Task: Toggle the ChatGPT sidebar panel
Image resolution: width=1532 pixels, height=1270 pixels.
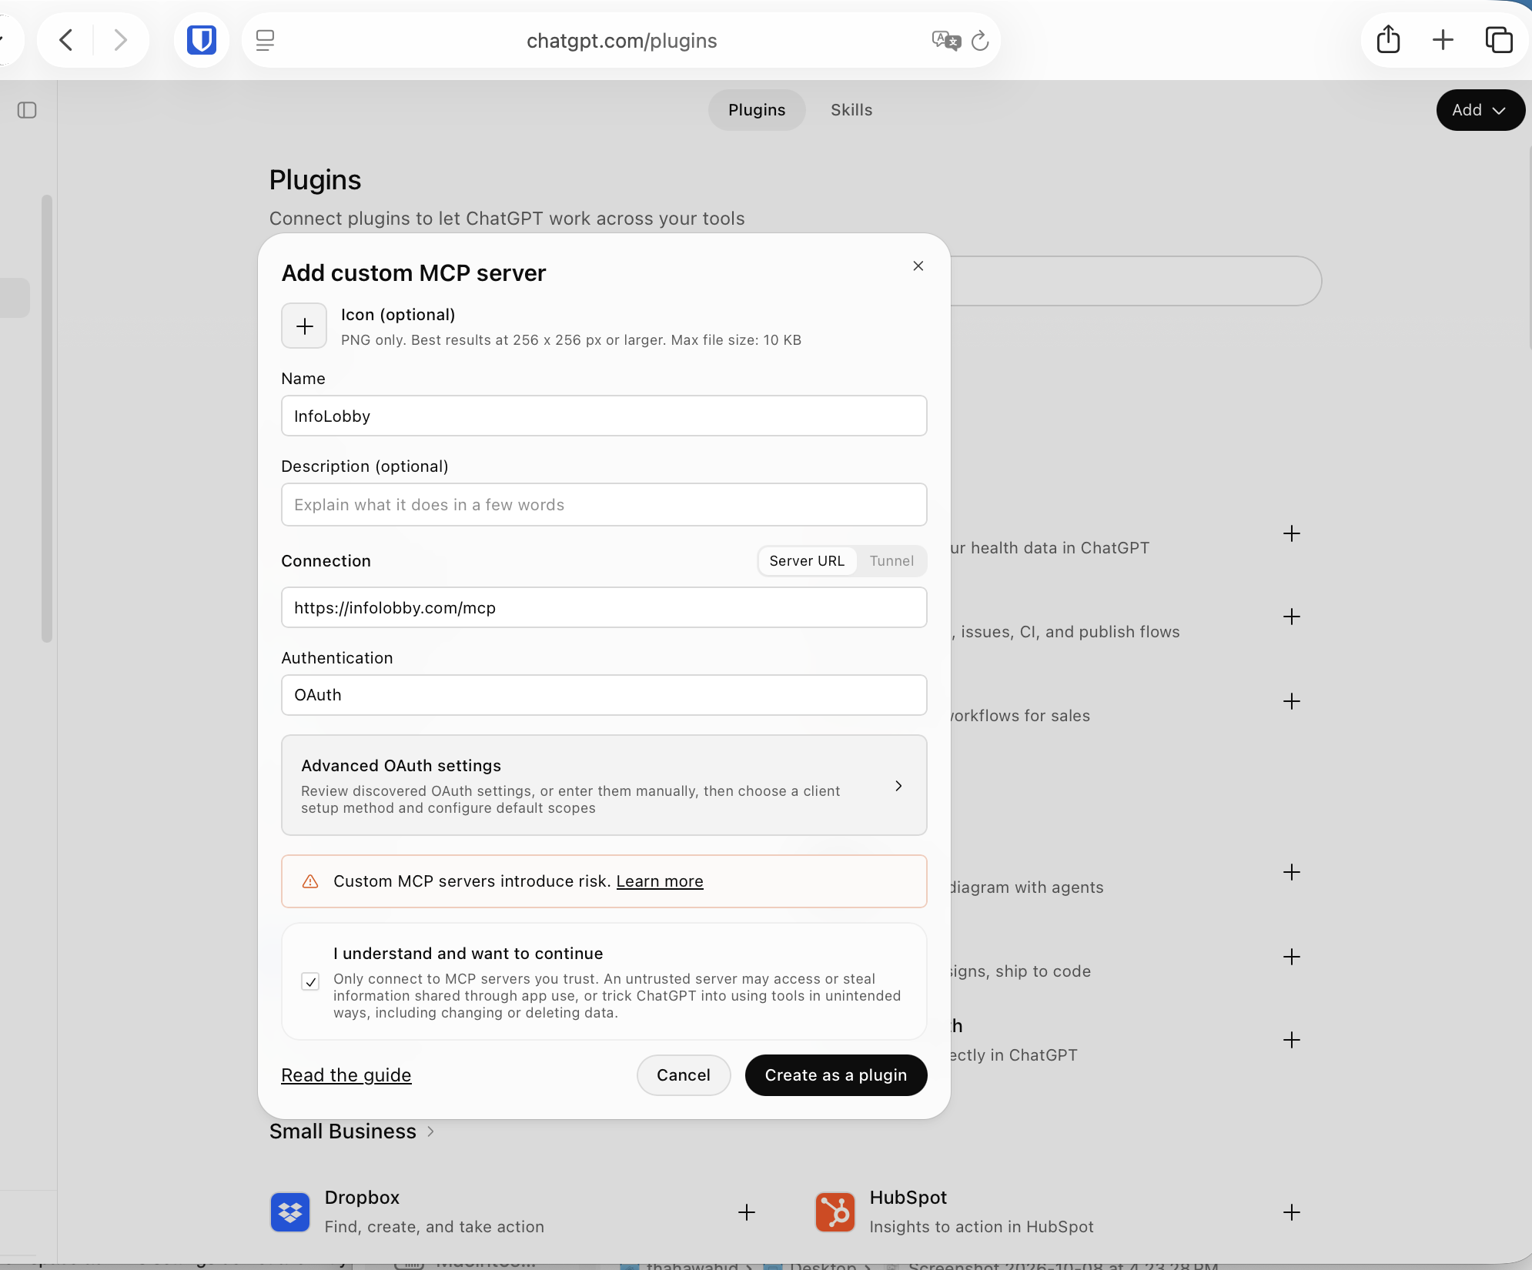Action: coord(27,110)
